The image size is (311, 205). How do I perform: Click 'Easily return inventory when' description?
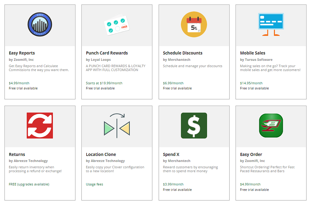point(35,169)
